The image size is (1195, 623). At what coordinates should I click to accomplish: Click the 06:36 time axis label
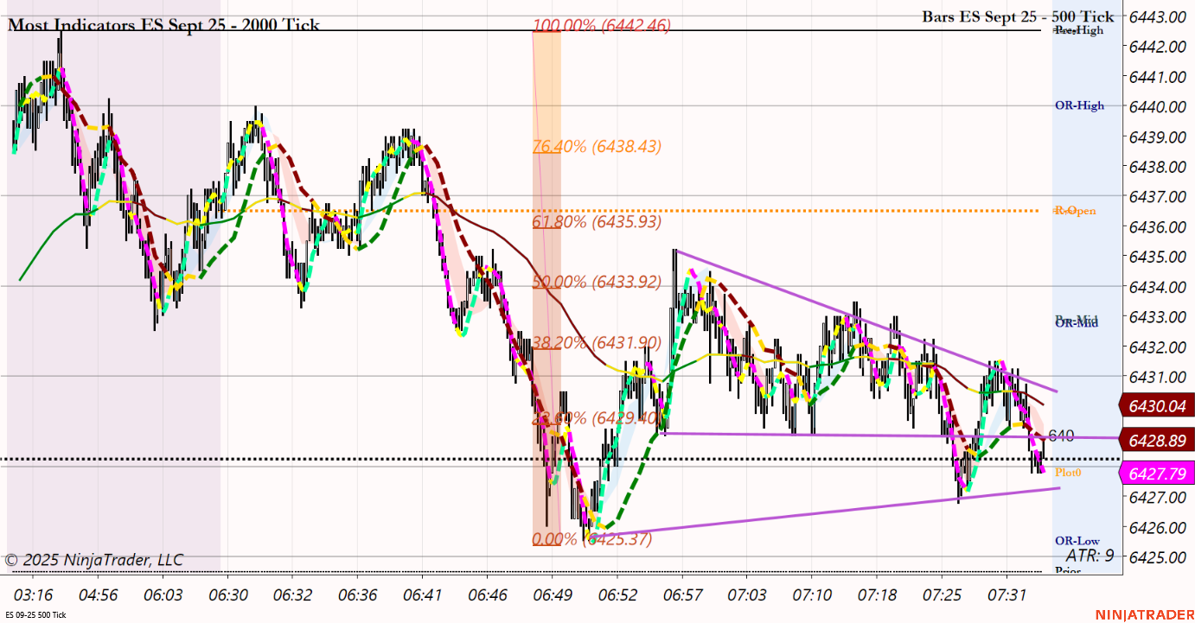[x=357, y=595]
